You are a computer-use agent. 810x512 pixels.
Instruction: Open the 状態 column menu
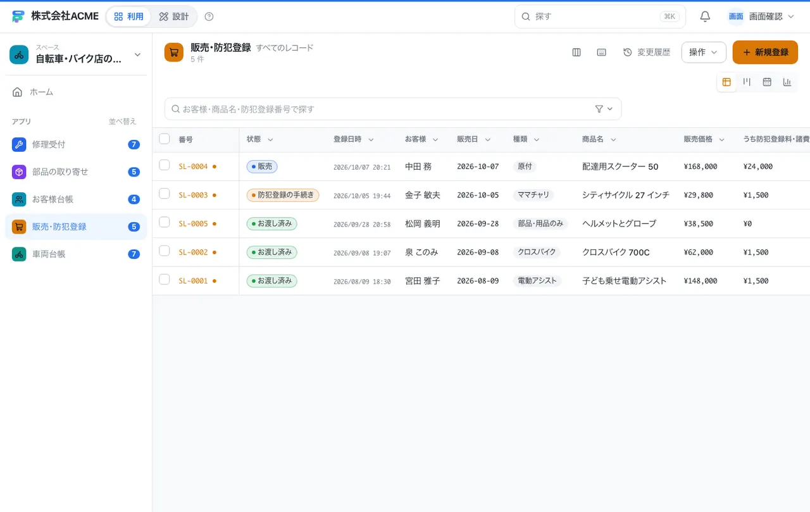pyautogui.click(x=270, y=139)
